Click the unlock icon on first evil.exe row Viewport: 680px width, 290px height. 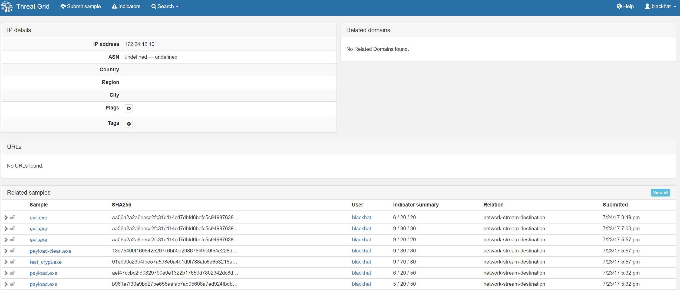13,218
